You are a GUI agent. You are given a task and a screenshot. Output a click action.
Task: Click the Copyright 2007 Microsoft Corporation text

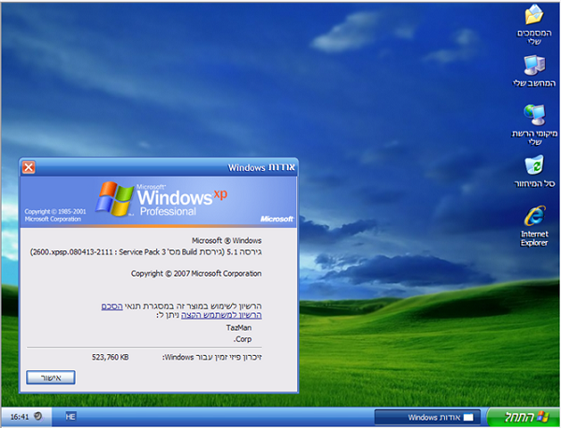pyautogui.click(x=196, y=274)
